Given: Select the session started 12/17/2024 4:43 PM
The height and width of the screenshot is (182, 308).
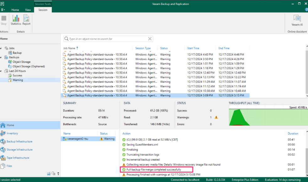Looking at the screenshot, I should click(155, 55).
